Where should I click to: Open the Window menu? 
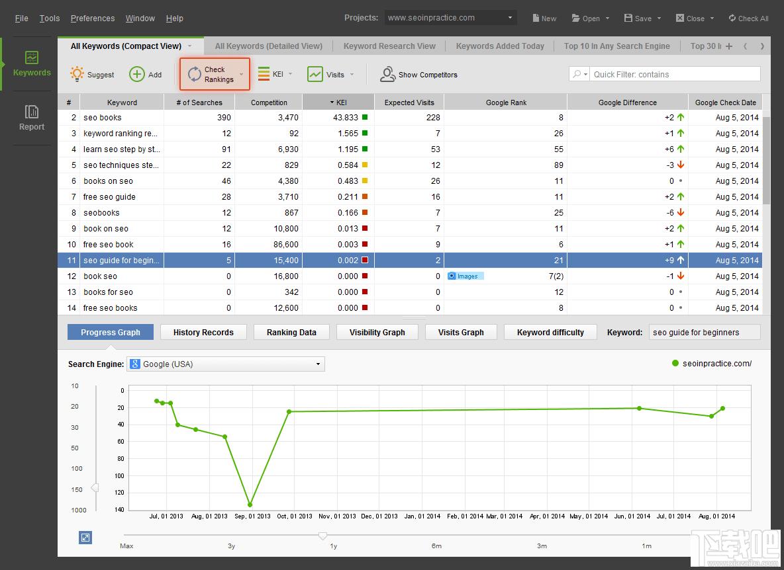pyautogui.click(x=140, y=19)
